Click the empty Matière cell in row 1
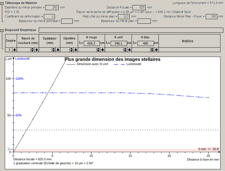 189,50
